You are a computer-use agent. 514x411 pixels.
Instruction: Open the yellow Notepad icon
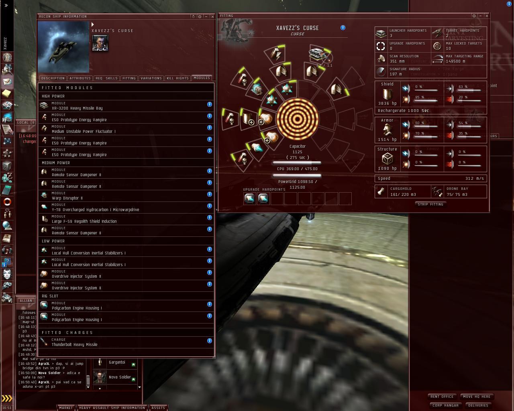point(7,94)
